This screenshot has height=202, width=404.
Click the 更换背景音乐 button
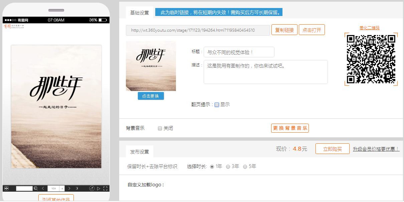290,128
